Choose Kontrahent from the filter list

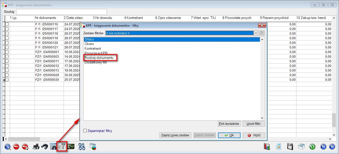pyautogui.click(x=93, y=48)
